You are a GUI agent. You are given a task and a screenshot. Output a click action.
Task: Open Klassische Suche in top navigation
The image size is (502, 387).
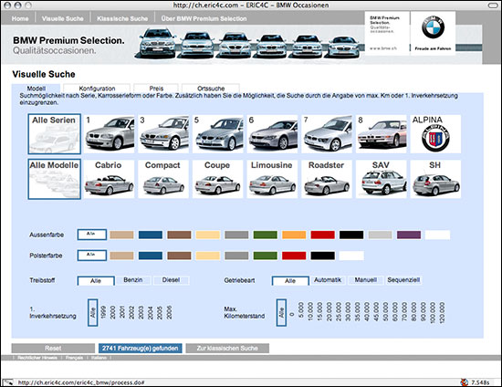click(122, 18)
